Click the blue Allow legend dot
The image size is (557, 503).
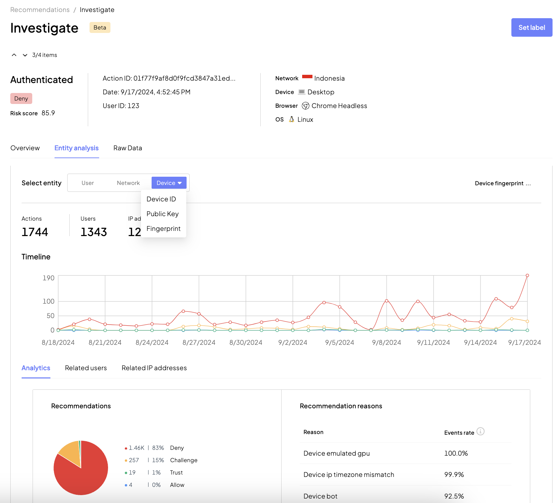126,486
